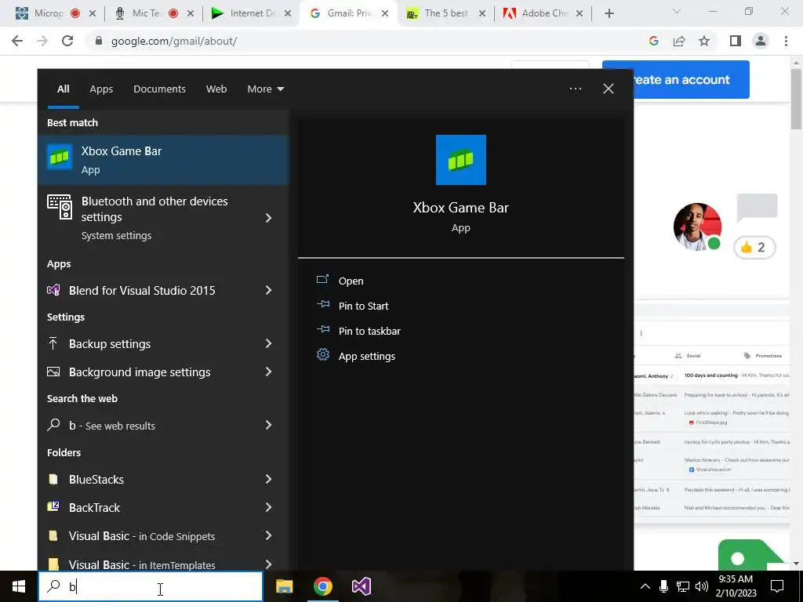The width and height of the screenshot is (803, 602).
Task: Switch to the Web search tab
Action: point(216,89)
